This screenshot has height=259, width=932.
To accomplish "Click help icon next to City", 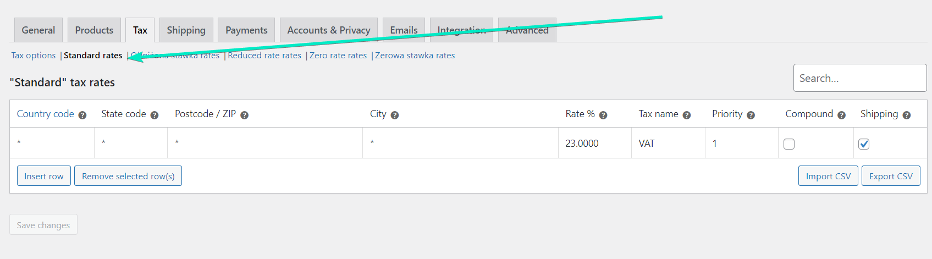I will [x=395, y=115].
